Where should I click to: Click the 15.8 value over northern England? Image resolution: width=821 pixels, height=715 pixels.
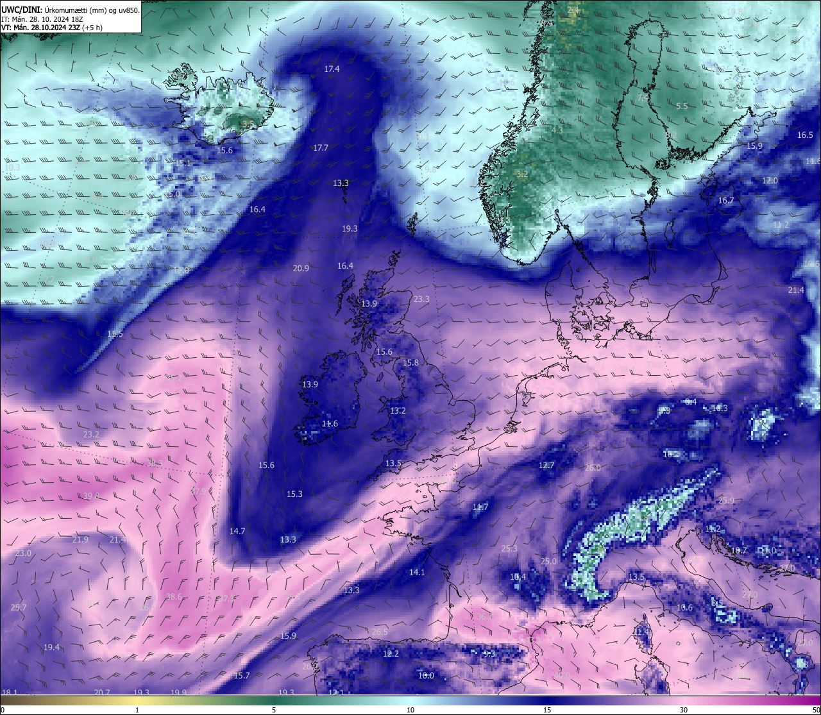click(x=410, y=362)
